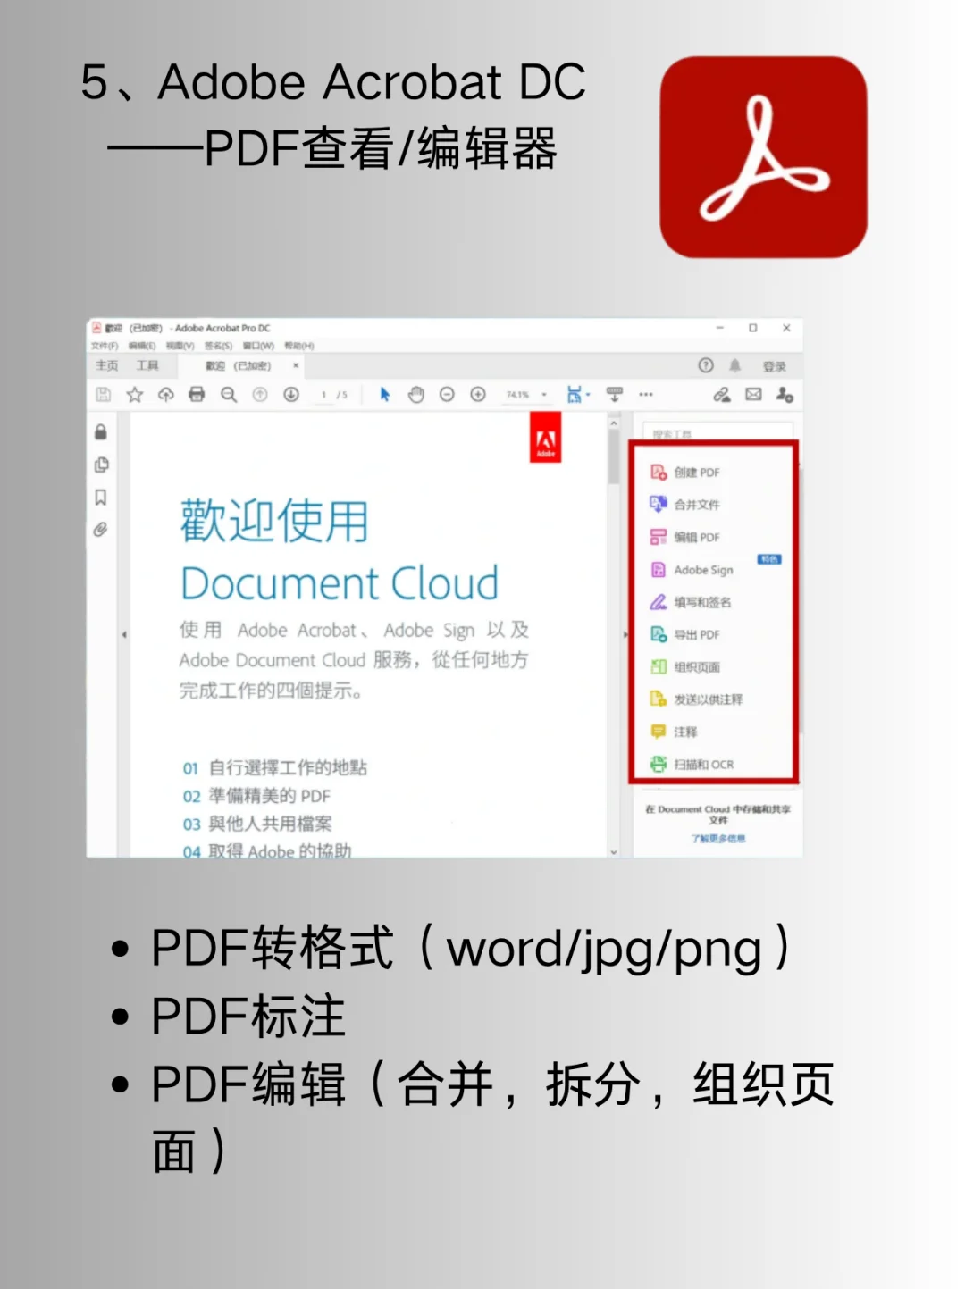Open more tools via three dots
Viewport: 965px width, 1289px height.
click(646, 394)
